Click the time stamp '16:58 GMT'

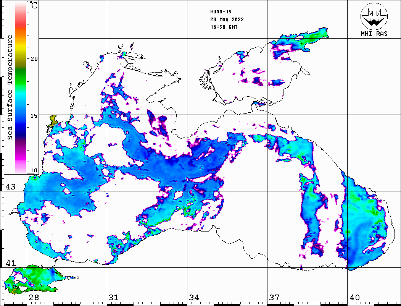[224, 27]
